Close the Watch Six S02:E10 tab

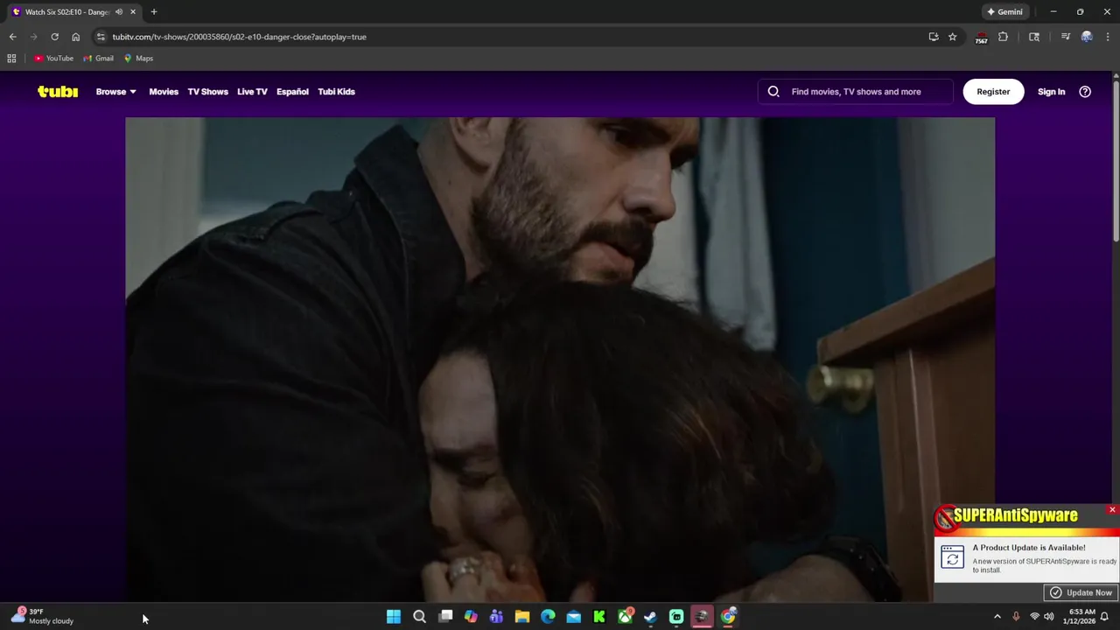pyautogui.click(x=133, y=12)
